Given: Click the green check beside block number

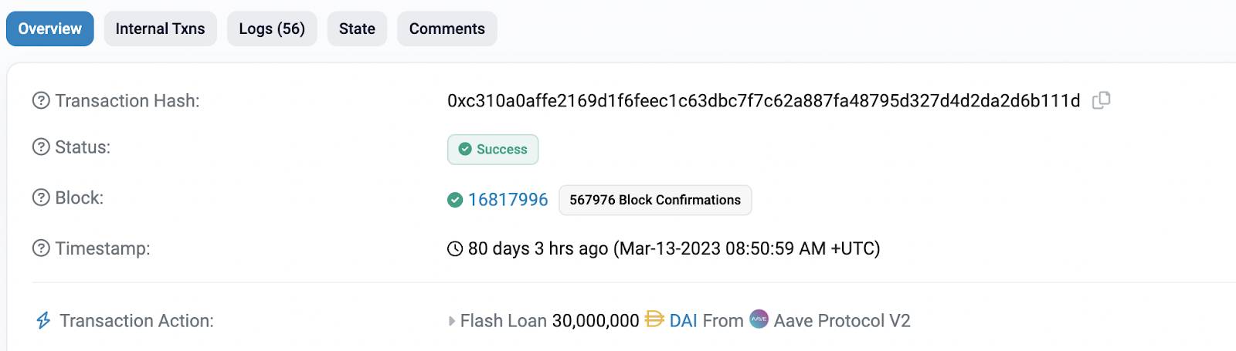Looking at the screenshot, I should pos(455,200).
